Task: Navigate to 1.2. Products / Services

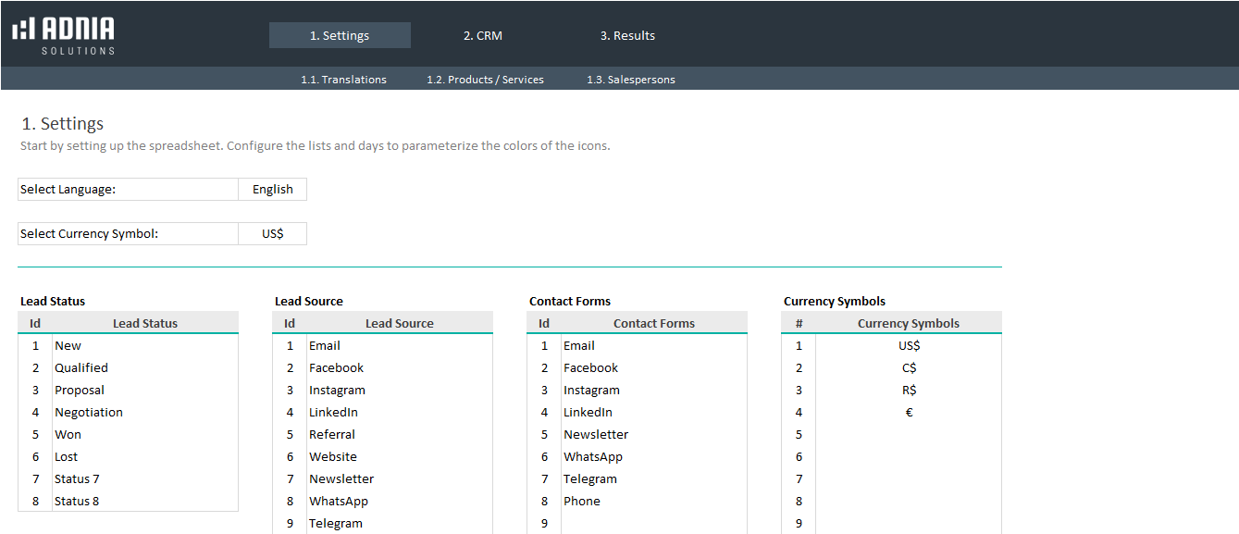Action: click(x=485, y=80)
